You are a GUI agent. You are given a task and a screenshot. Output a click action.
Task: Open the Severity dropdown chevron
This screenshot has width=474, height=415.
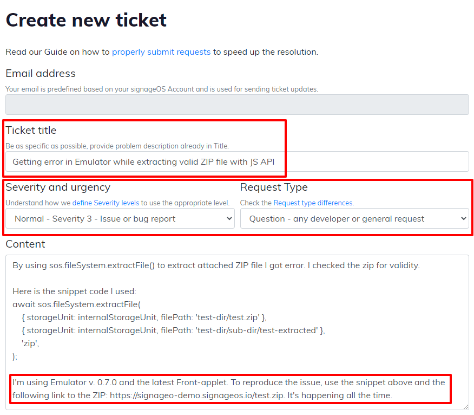pos(227,218)
